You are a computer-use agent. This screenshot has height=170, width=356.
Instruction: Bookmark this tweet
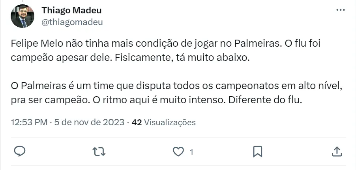pyautogui.click(x=257, y=151)
